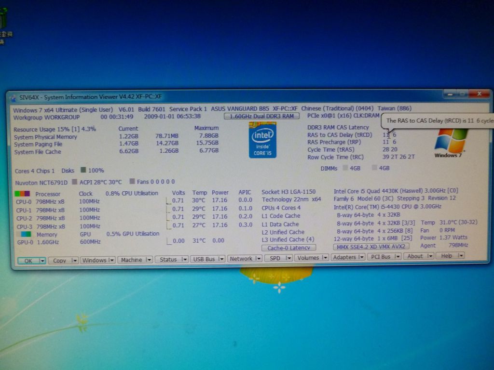Click the 0.8% CPU Utilisation text
The image size is (494, 370).
pos(132,193)
